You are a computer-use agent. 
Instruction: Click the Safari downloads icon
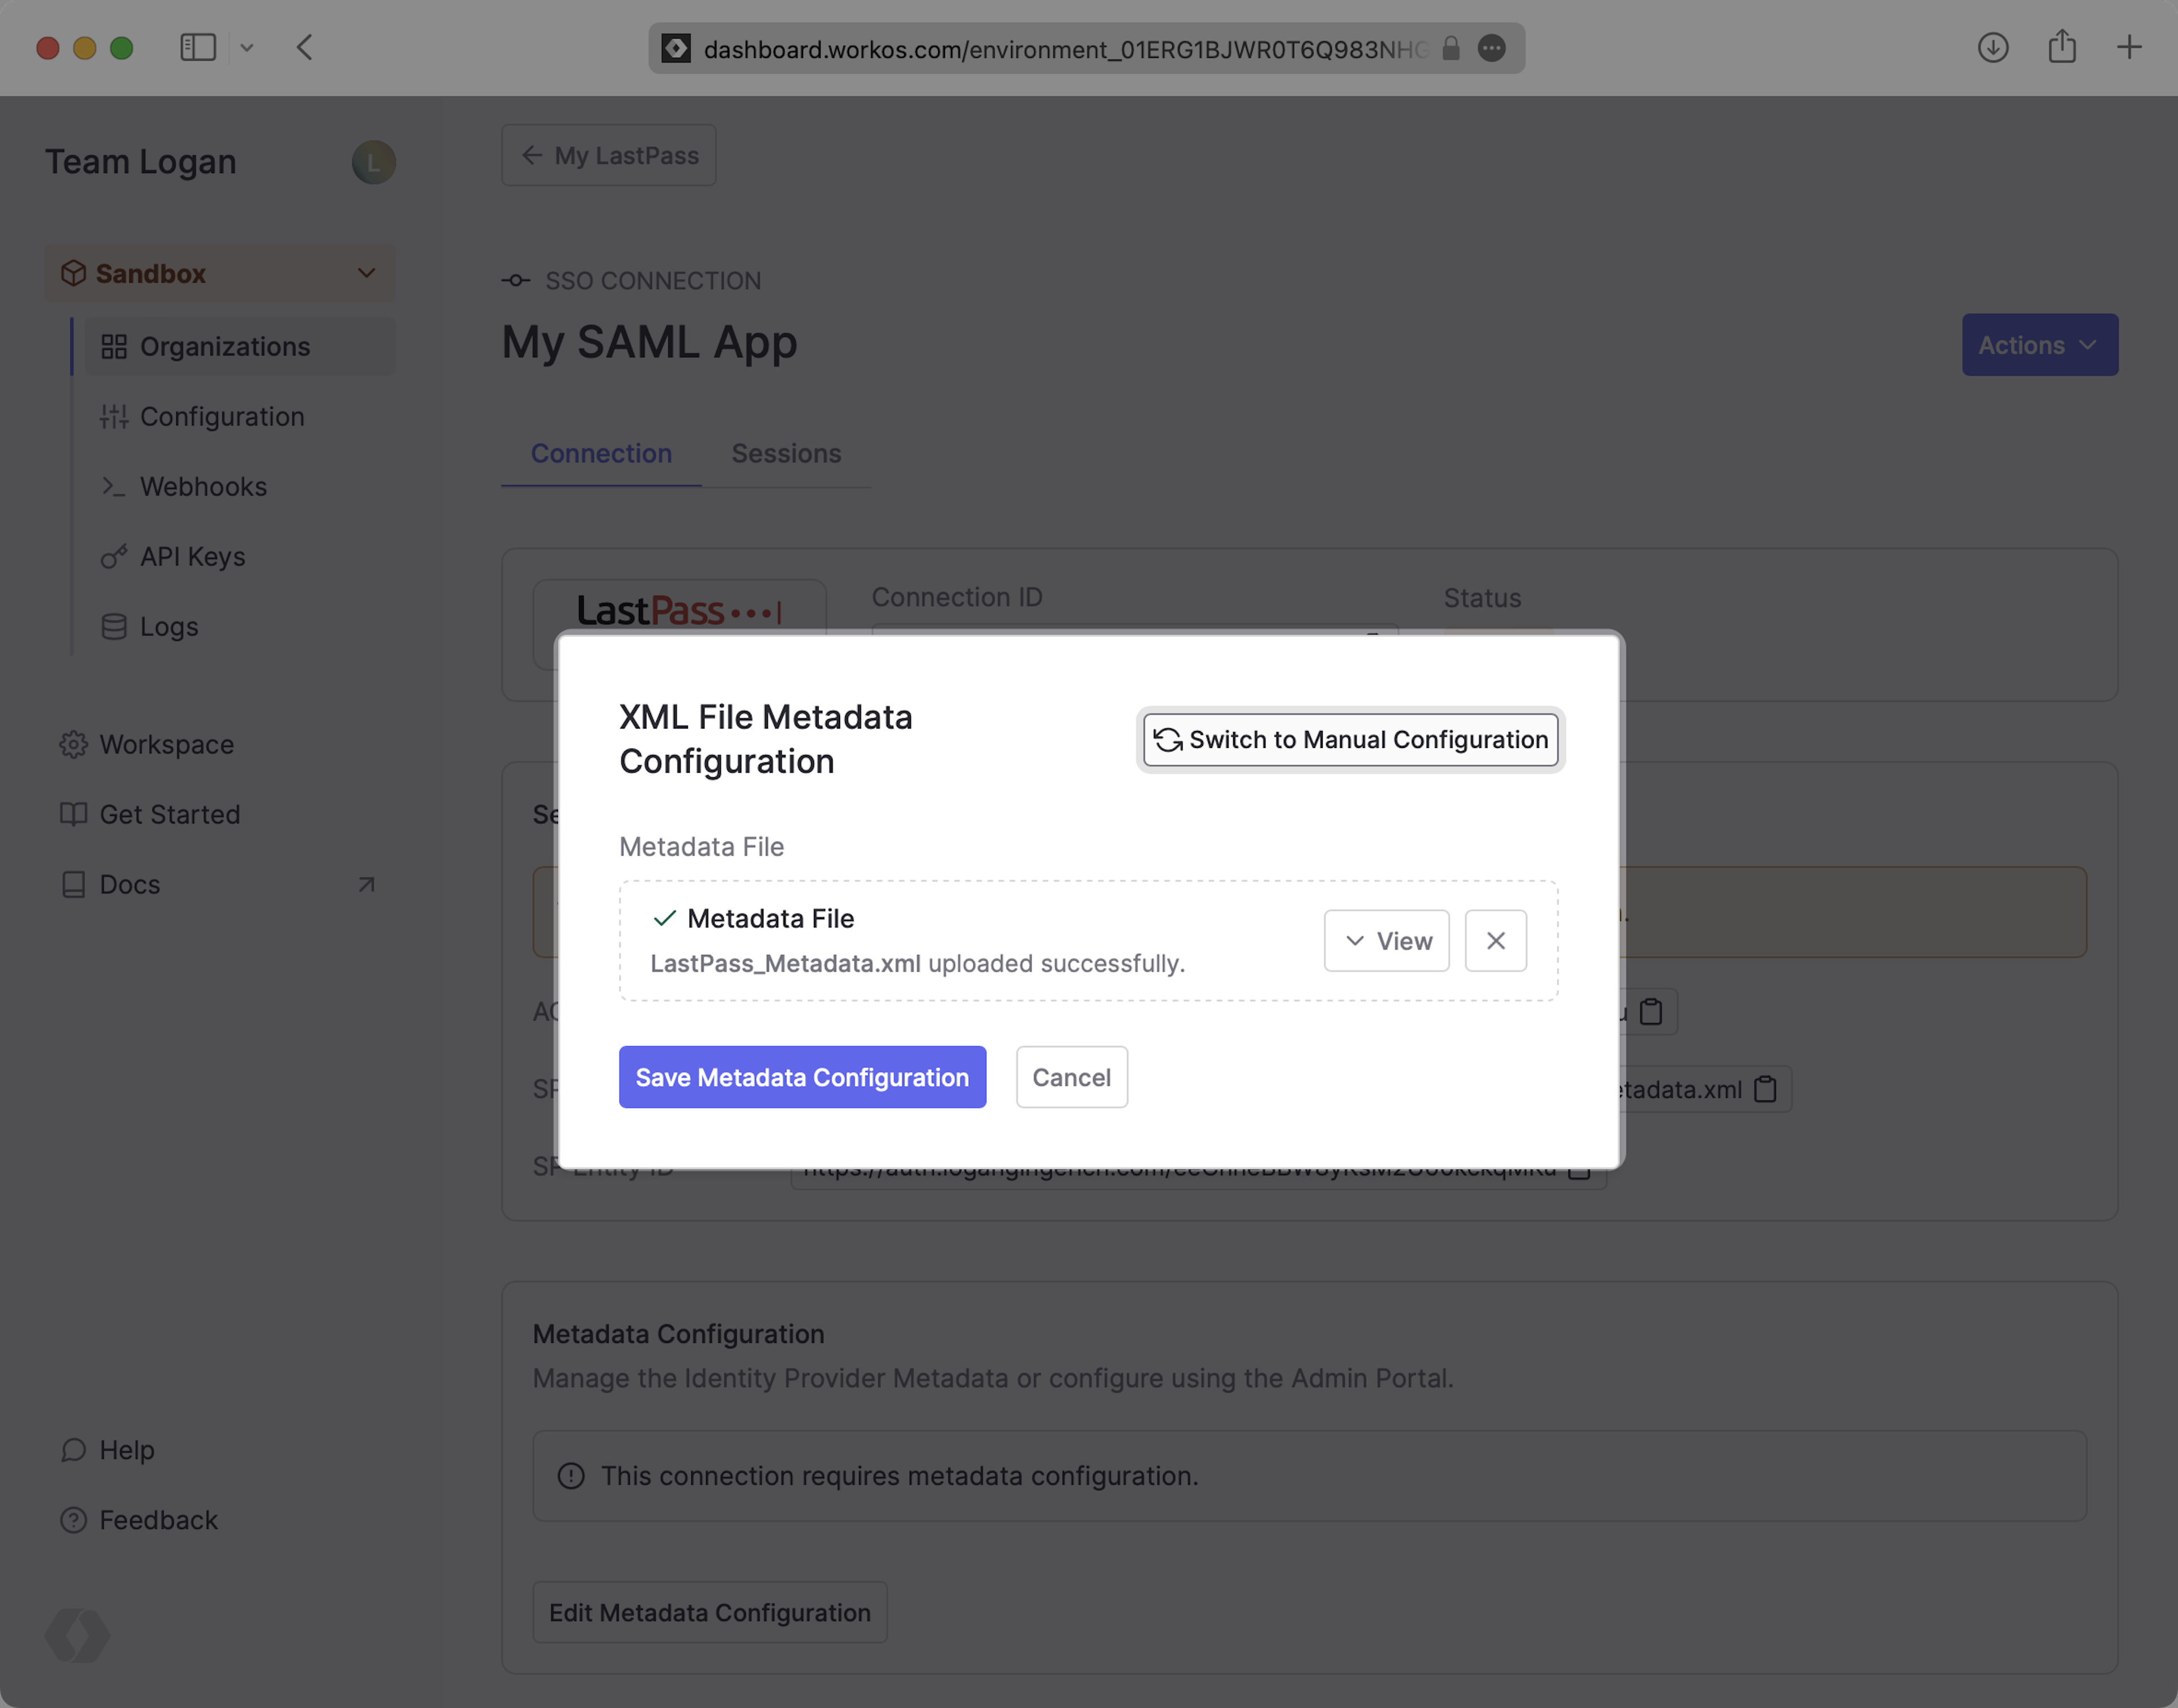tap(1992, 47)
